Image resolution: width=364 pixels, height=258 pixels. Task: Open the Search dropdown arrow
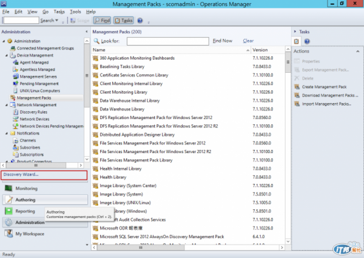[x=56, y=21]
